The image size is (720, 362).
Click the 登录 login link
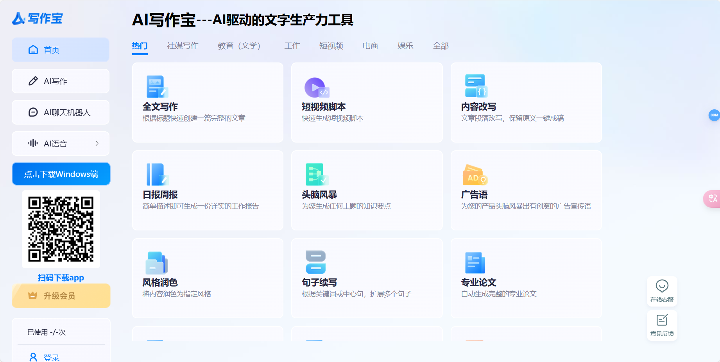[51, 357]
